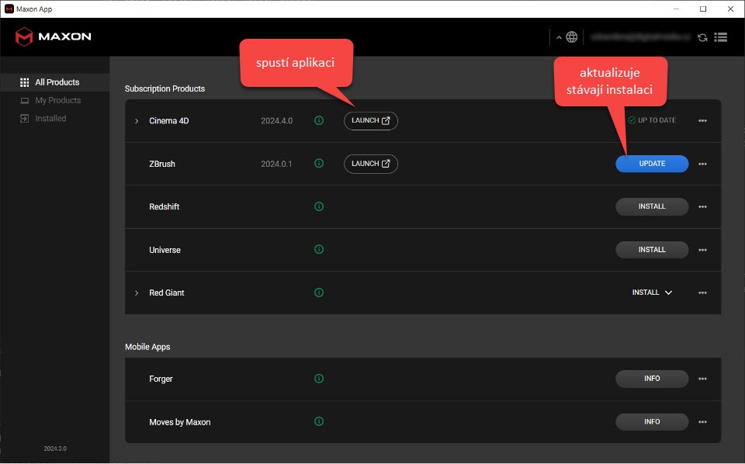Open the three-dot menu for ZBrush
745x464 pixels.
(x=702, y=164)
